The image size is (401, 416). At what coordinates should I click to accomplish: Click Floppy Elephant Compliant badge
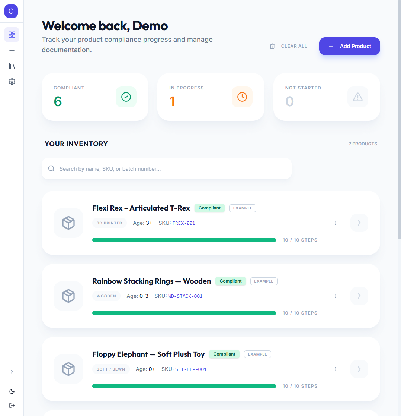(x=224, y=354)
